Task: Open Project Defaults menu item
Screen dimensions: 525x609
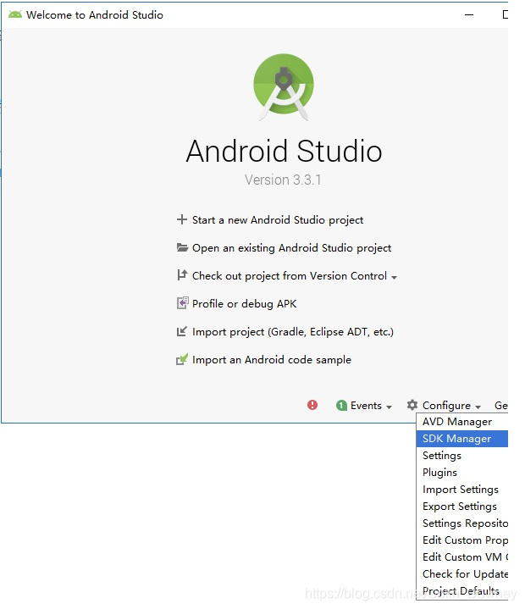Action: pos(462,590)
